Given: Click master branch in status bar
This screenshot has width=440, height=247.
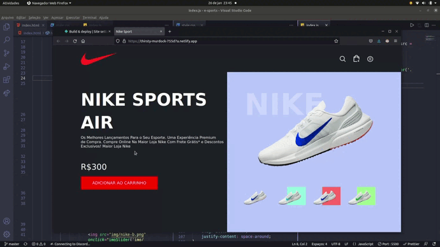Looking at the screenshot, I should click(11, 244).
